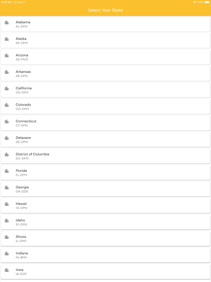Viewport: 211px width, 282px height.
Task: Pick Idaho from the list
Action: coord(105,222)
